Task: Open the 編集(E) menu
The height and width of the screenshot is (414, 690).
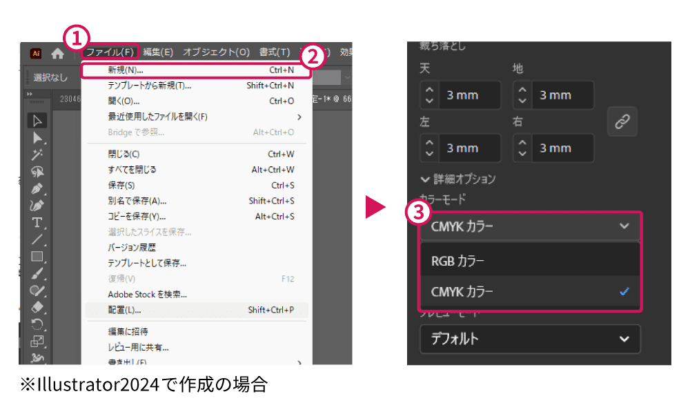Action: (157, 52)
